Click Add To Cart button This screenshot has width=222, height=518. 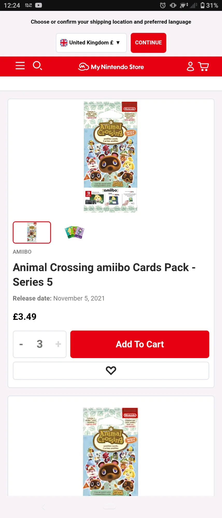click(140, 344)
